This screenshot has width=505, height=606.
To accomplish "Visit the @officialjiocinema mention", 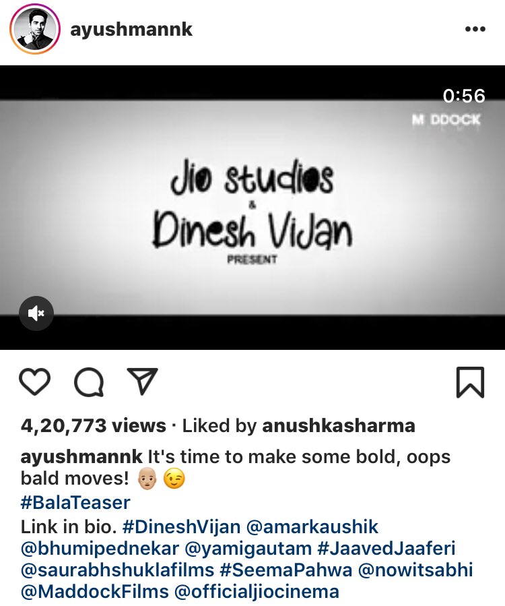I will coord(257,592).
